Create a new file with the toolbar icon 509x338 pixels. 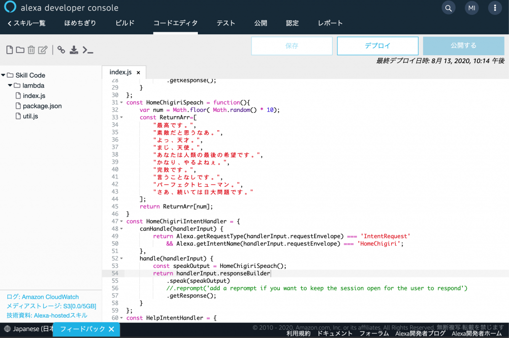click(x=9, y=50)
